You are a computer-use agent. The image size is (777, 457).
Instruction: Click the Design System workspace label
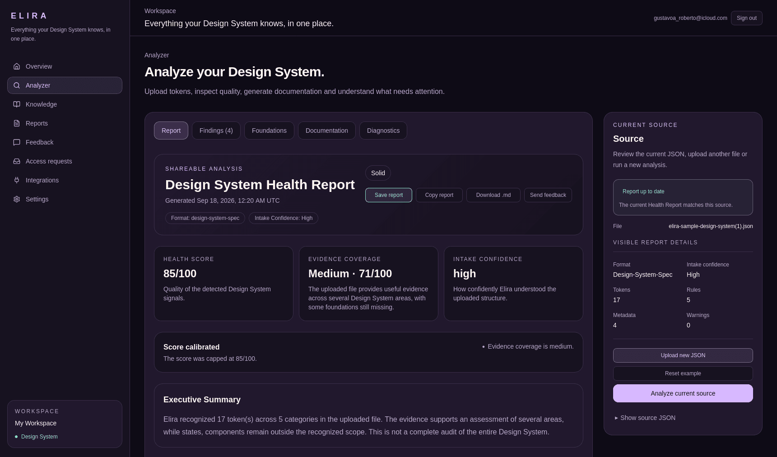(39, 437)
